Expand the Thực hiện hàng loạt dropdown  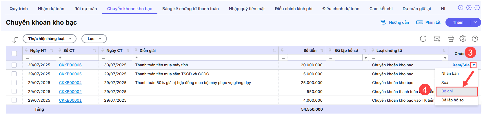[50, 39]
